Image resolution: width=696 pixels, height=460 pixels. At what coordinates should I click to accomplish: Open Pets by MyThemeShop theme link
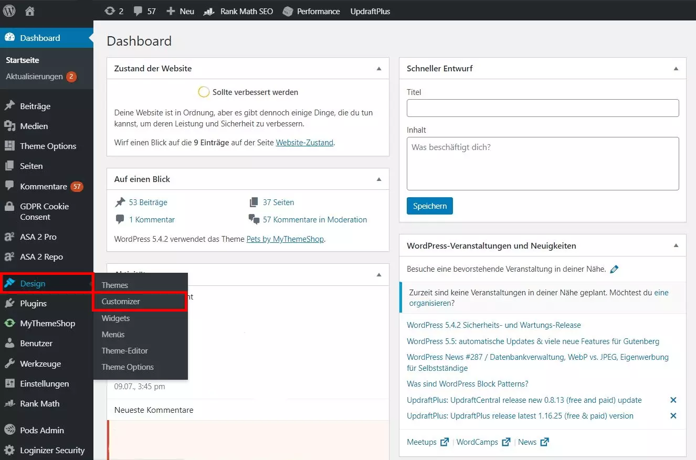[x=285, y=239]
